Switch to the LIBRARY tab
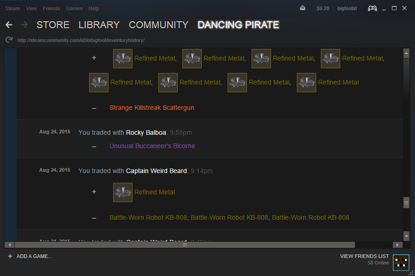This screenshot has width=415, height=276. (99, 25)
